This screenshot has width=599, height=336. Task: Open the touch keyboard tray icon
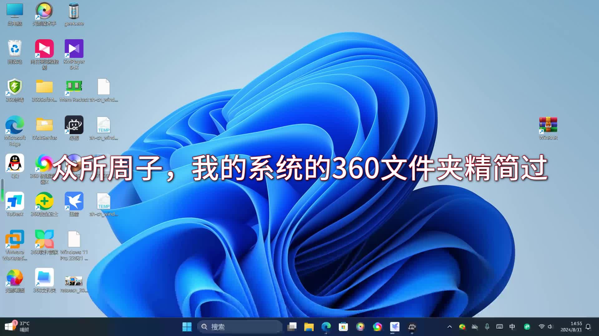[499, 327]
